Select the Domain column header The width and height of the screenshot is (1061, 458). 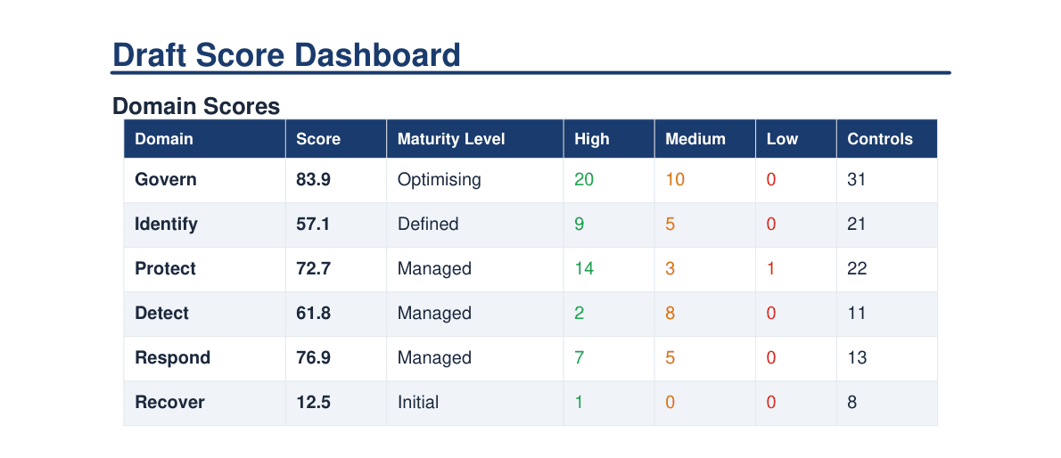point(204,139)
